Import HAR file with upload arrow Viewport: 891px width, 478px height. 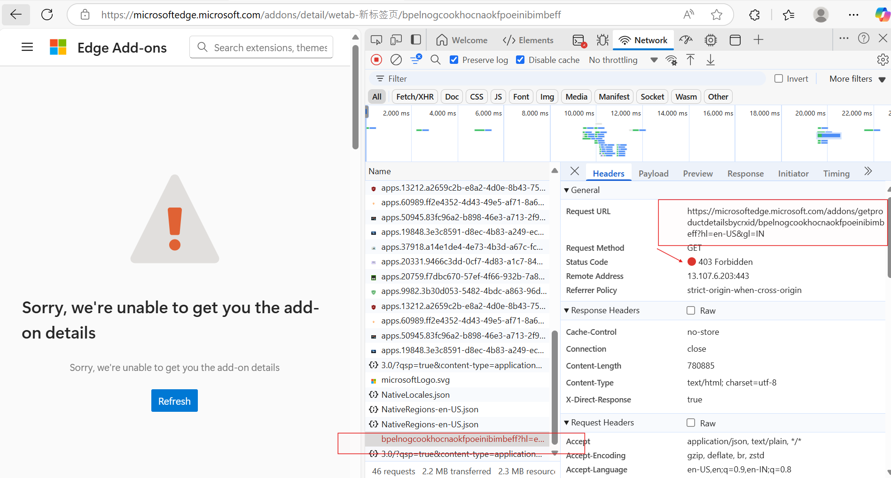690,60
